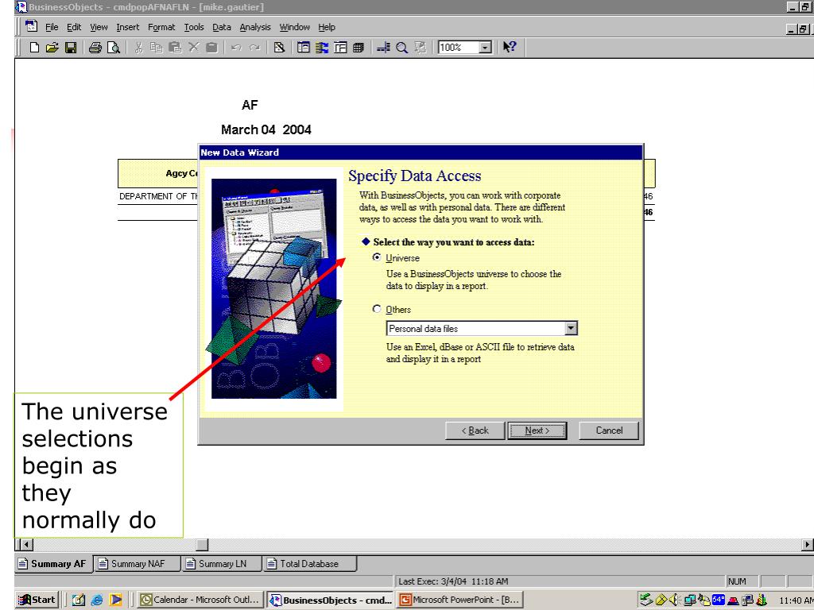Open the Tools menu
The image size is (814, 610).
tap(194, 27)
